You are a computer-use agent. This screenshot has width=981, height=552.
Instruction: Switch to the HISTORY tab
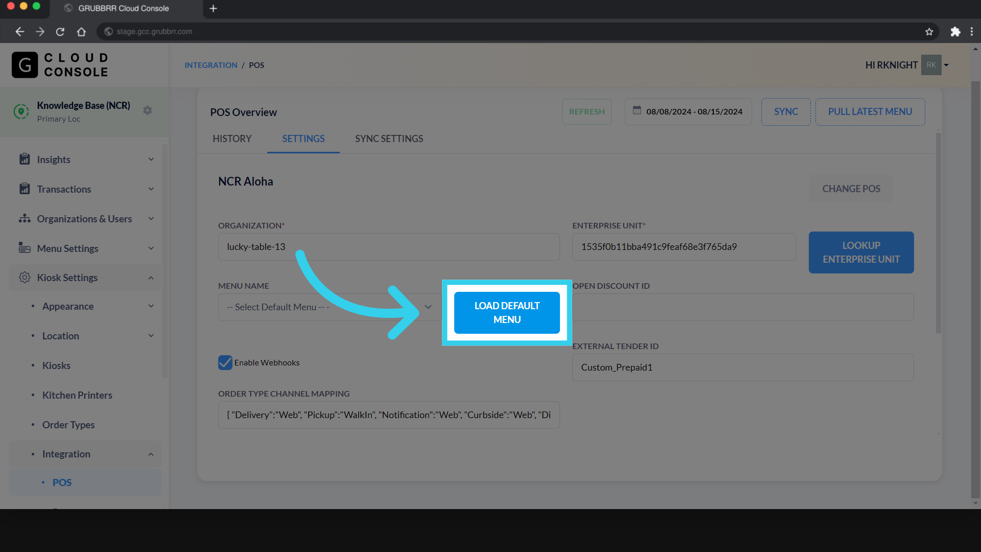point(232,139)
